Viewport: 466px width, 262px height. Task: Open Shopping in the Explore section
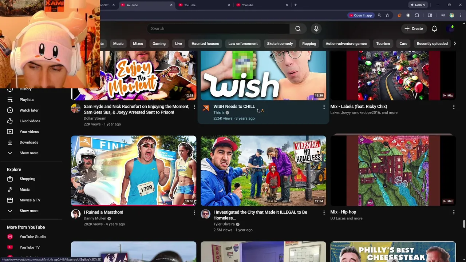[x=27, y=179]
